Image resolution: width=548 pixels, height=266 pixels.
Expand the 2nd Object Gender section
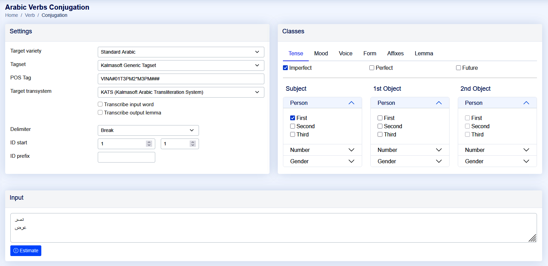[x=497, y=161]
